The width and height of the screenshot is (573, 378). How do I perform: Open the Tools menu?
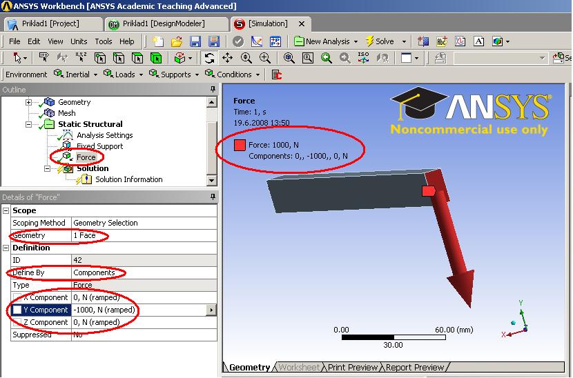pos(104,41)
